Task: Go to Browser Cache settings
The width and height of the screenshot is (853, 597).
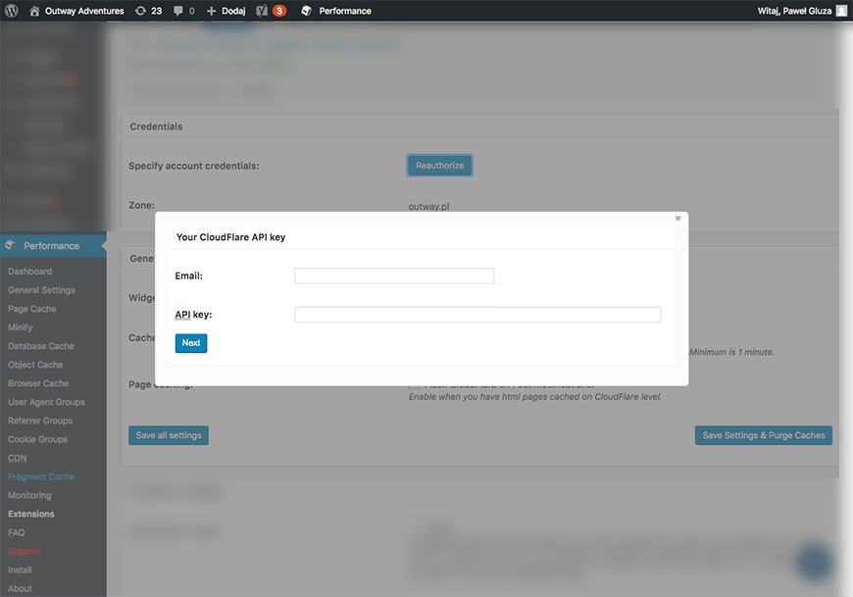Action: (x=38, y=383)
